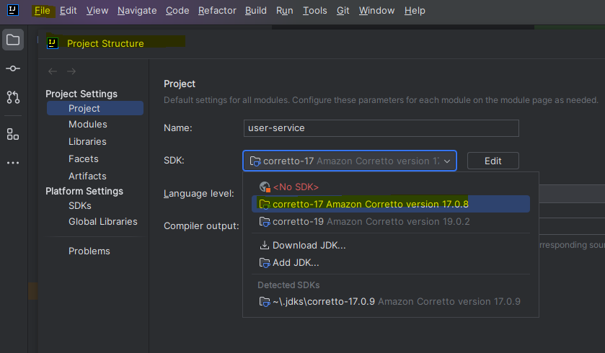This screenshot has width=605, height=353.
Task: Select Project under Project Settings
Action: coord(95,108)
